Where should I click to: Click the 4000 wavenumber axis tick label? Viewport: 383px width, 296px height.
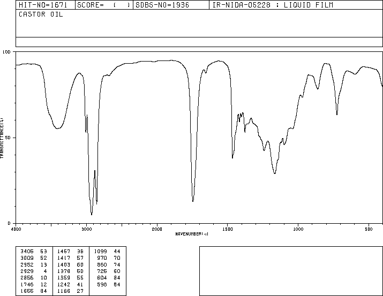coord(16,229)
